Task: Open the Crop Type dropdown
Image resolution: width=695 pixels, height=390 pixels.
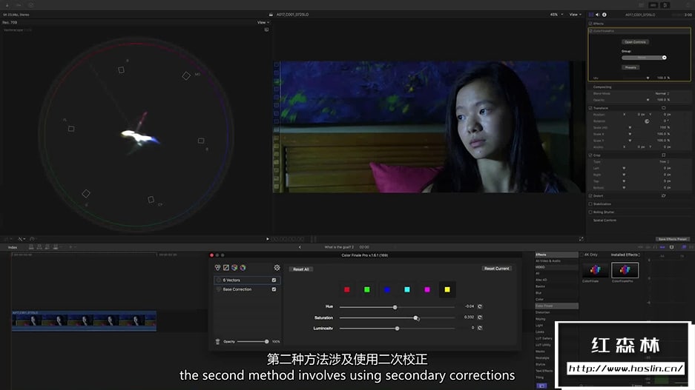Action: click(664, 162)
